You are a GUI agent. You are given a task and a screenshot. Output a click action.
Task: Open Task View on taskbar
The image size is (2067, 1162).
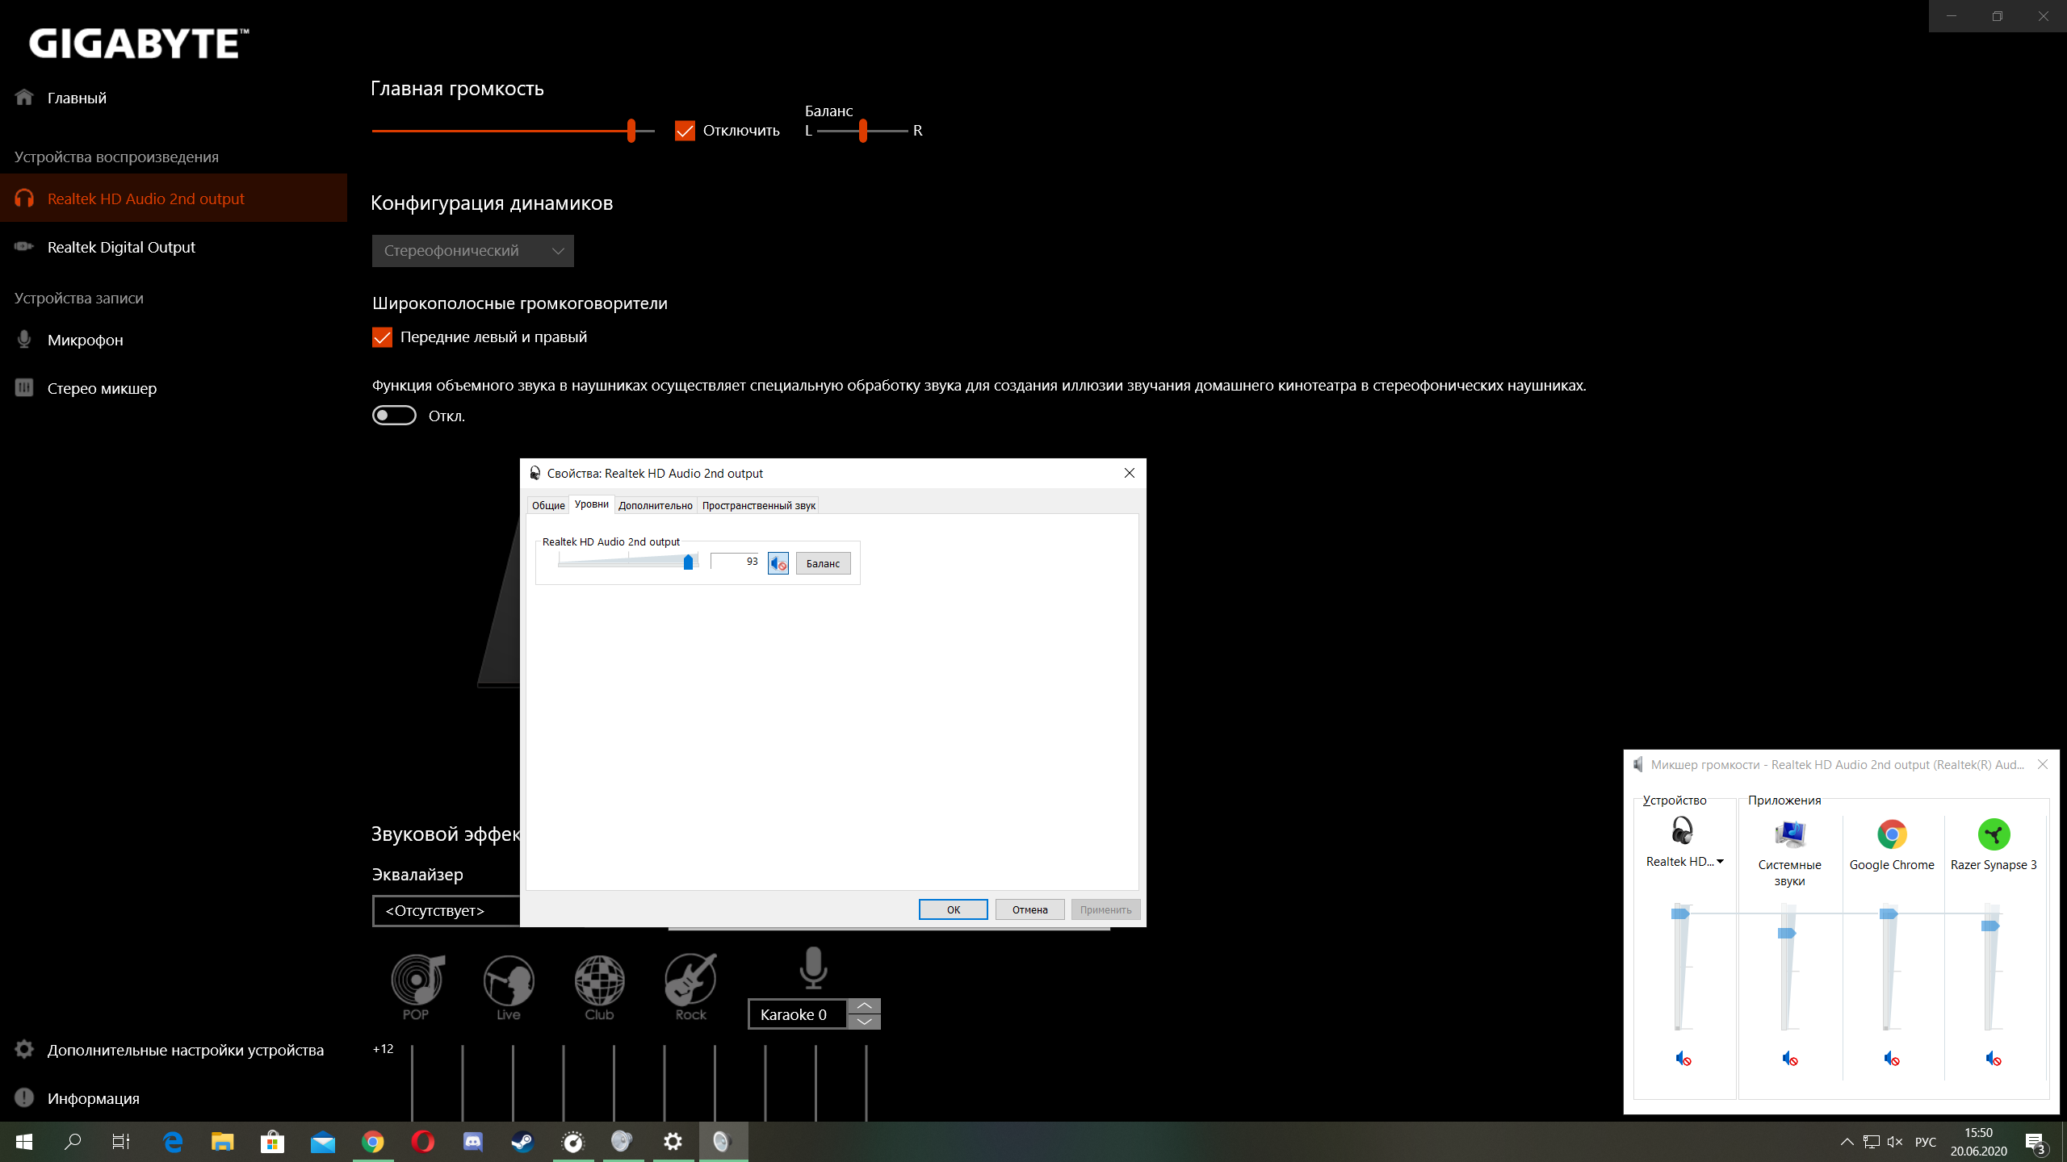click(121, 1142)
